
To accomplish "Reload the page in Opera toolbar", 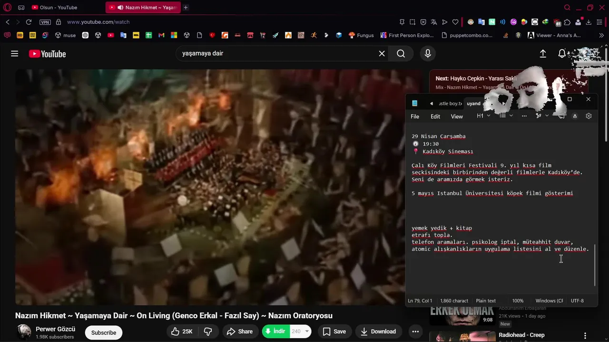I will tap(29, 22).
